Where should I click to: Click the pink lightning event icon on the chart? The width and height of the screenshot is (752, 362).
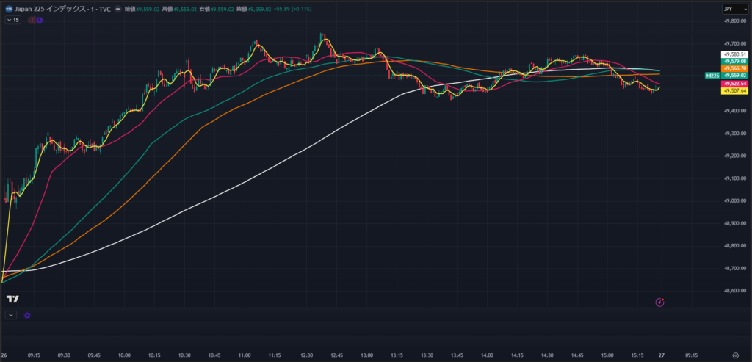coord(659,302)
